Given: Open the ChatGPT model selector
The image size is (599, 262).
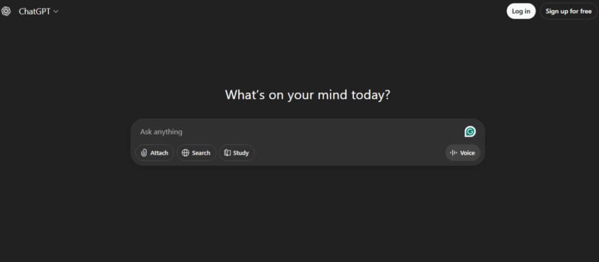Looking at the screenshot, I should (35, 11).
